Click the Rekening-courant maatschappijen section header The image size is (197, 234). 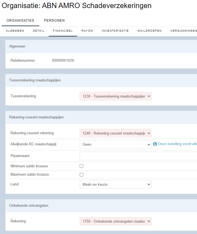pyautogui.click(x=101, y=117)
